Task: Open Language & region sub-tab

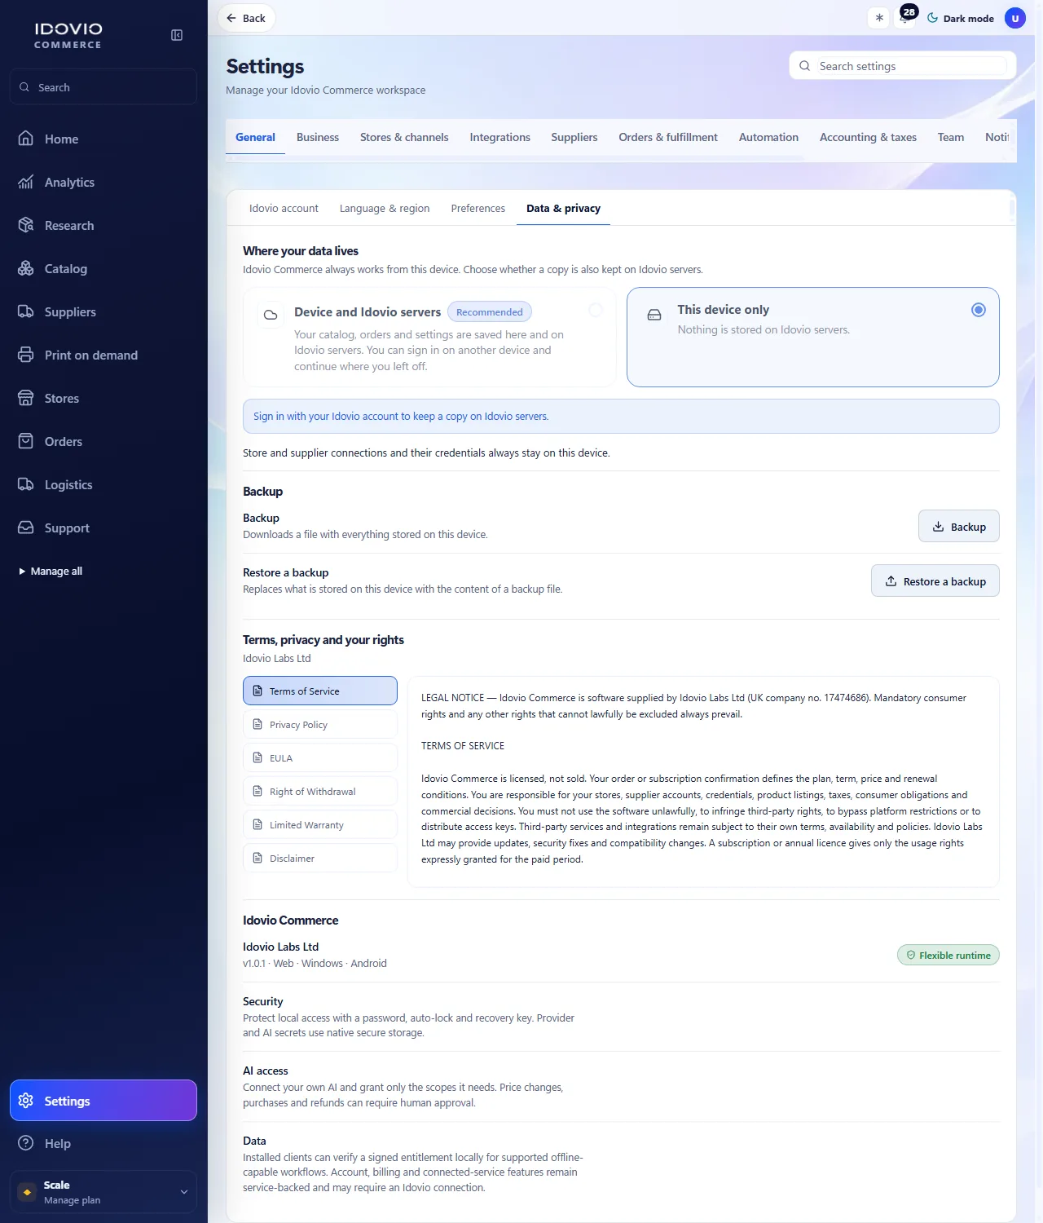Action: [385, 208]
